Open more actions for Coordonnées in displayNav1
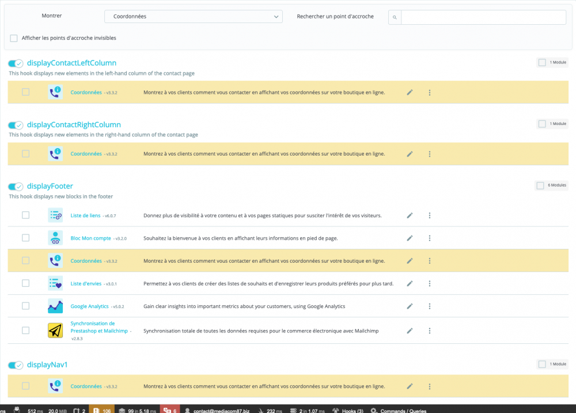 click(430, 386)
